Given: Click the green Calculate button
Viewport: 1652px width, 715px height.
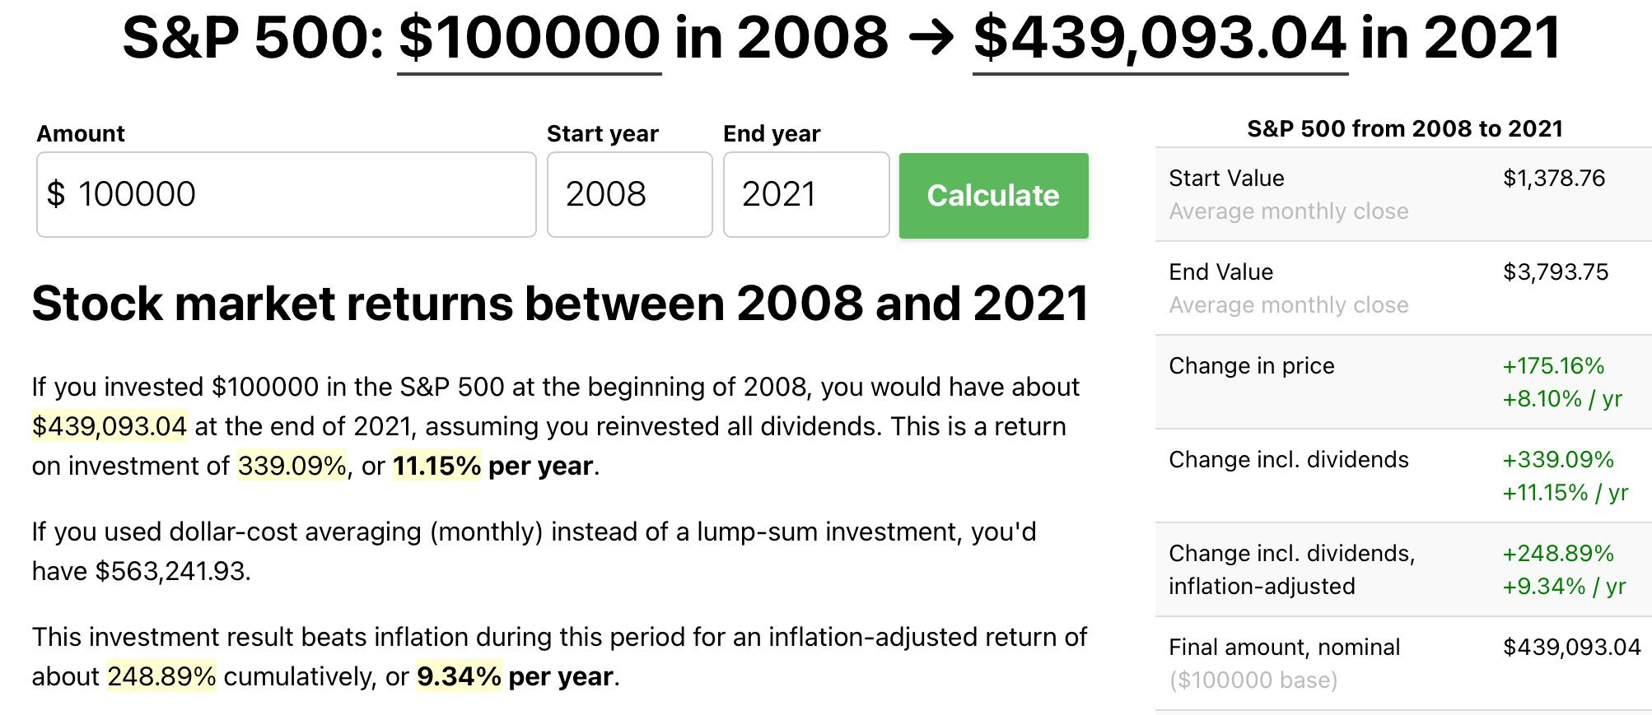Looking at the screenshot, I should pos(993,196).
